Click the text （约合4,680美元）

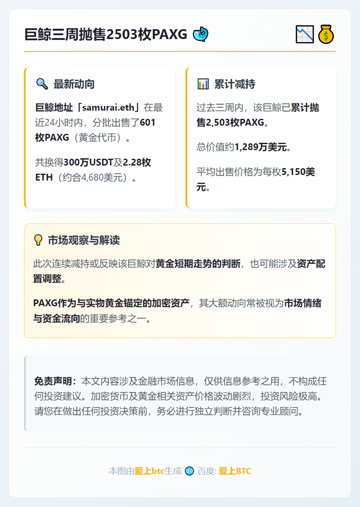pyautogui.click(x=92, y=178)
